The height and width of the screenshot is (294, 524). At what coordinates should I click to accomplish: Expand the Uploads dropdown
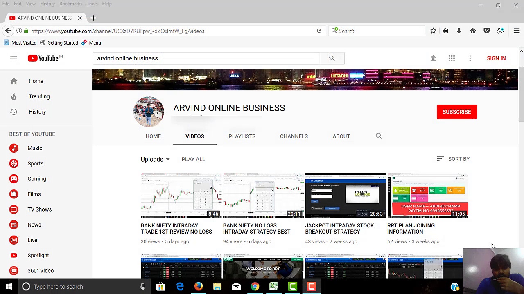click(155, 159)
